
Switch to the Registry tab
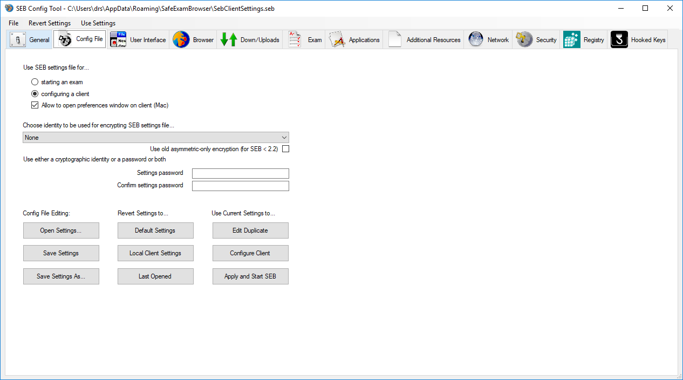pyautogui.click(x=584, y=40)
